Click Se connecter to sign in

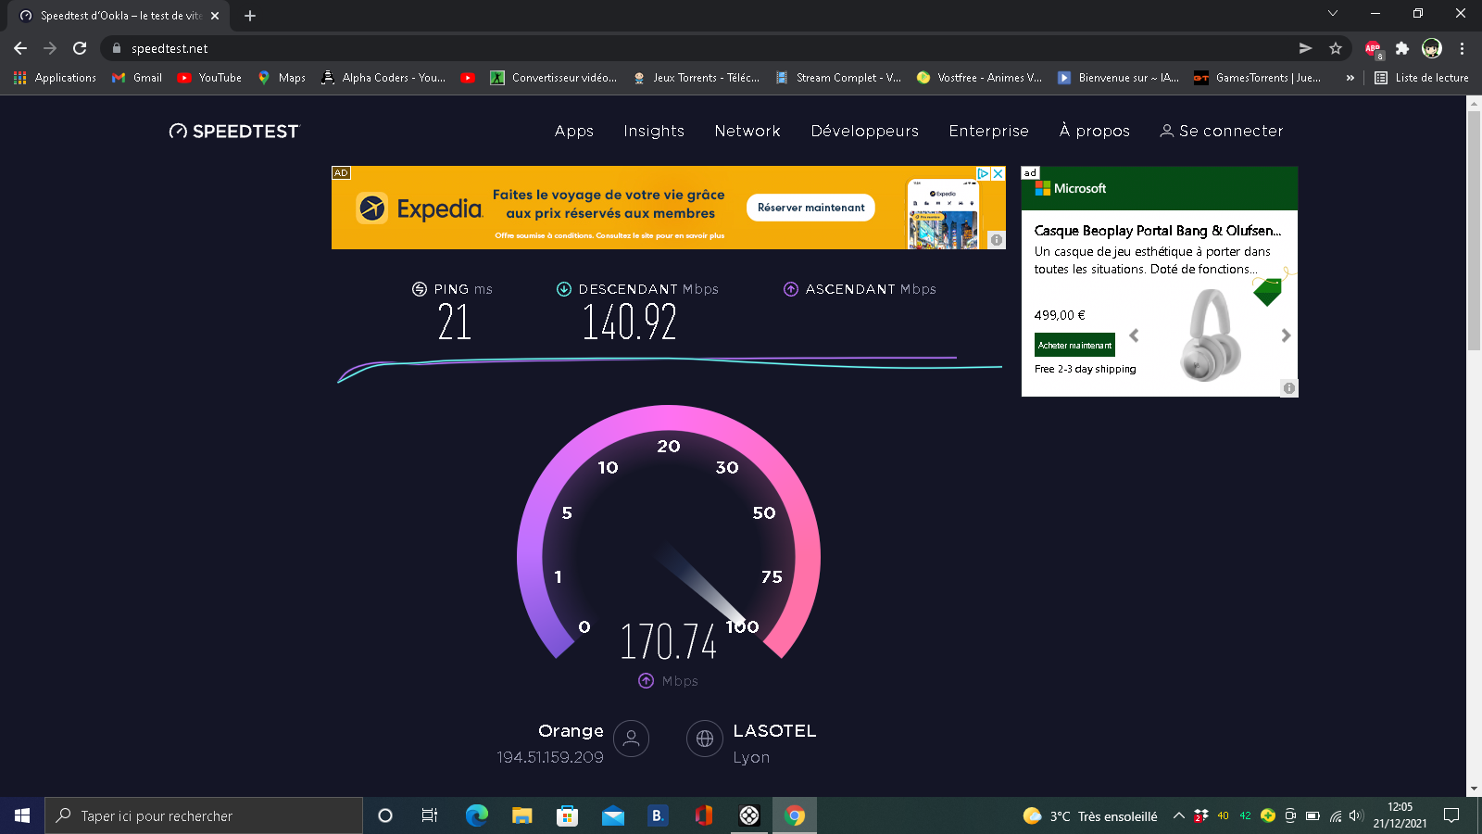(x=1222, y=131)
